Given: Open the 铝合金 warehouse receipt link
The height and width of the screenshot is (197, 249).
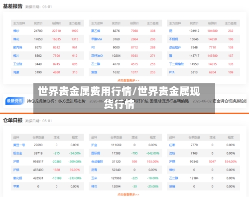Looking at the screenshot, I should click(17, 153).
